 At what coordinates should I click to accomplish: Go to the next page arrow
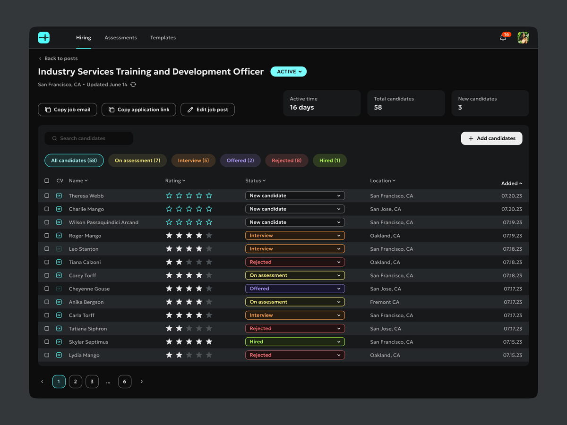coord(141,382)
